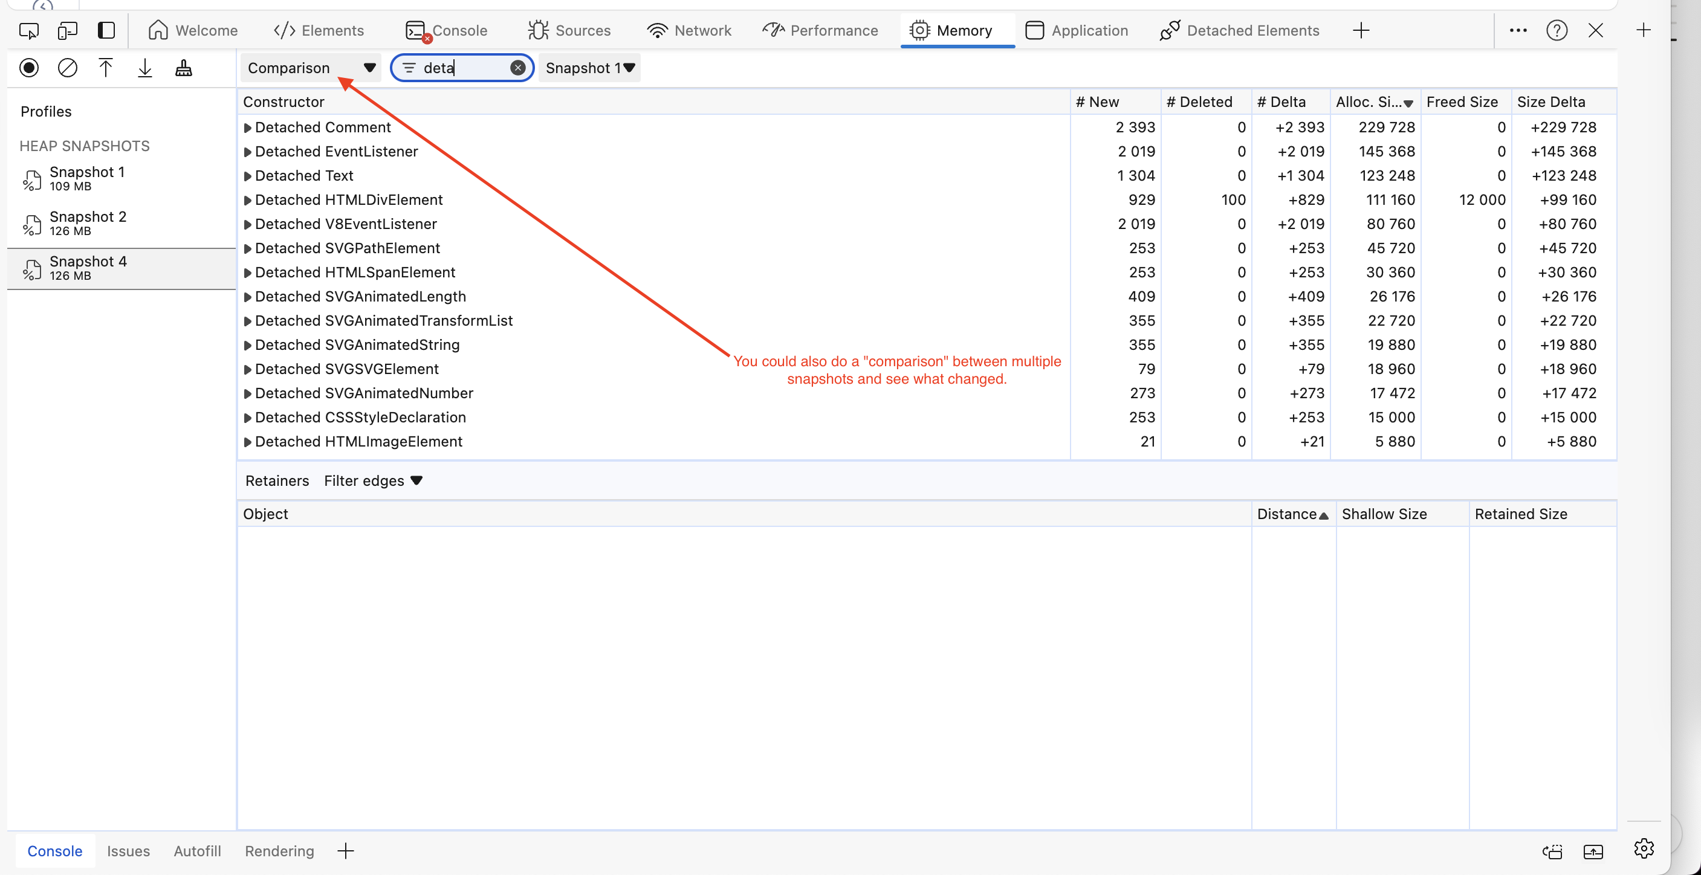Open the Snapshot 1 baseline dropdown
The image size is (1701, 875).
tap(588, 67)
